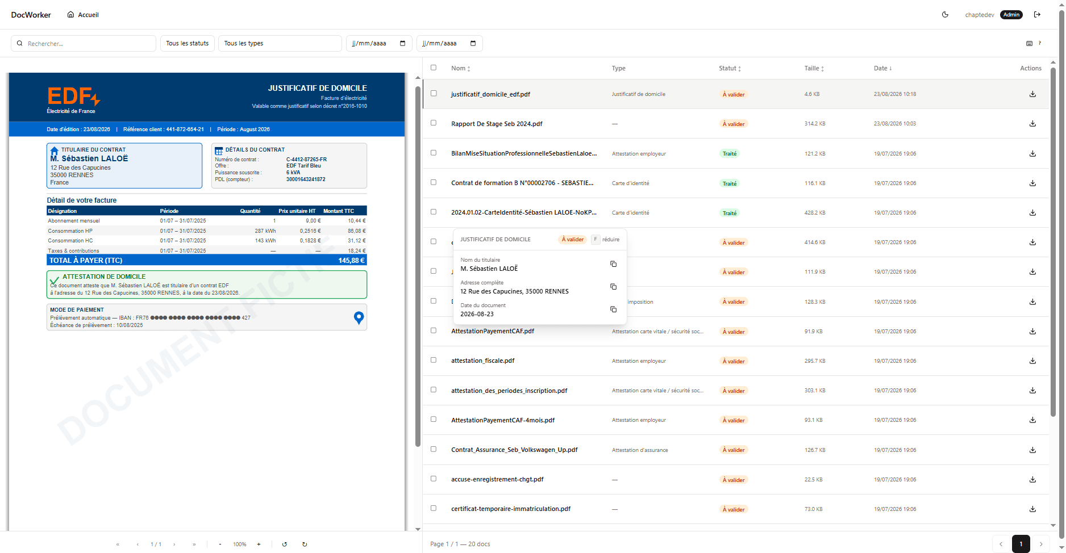This screenshot has width=1066, height=553.
Task: Go to Accueil in top navigation
Action: point(83,15)
